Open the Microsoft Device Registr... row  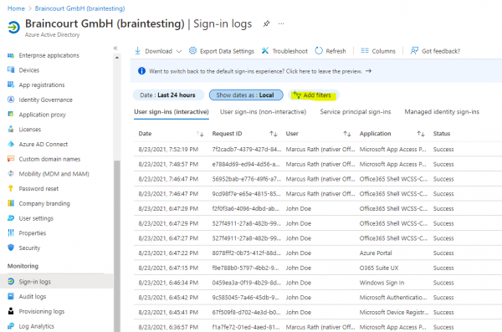[318, 312]
